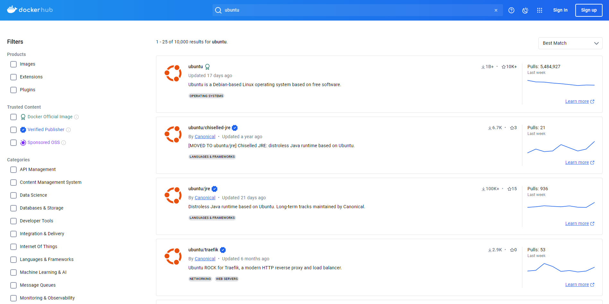Check the Data Science category
The width and height of the screenshot is (609, 304).
click(x=13, y=195)
